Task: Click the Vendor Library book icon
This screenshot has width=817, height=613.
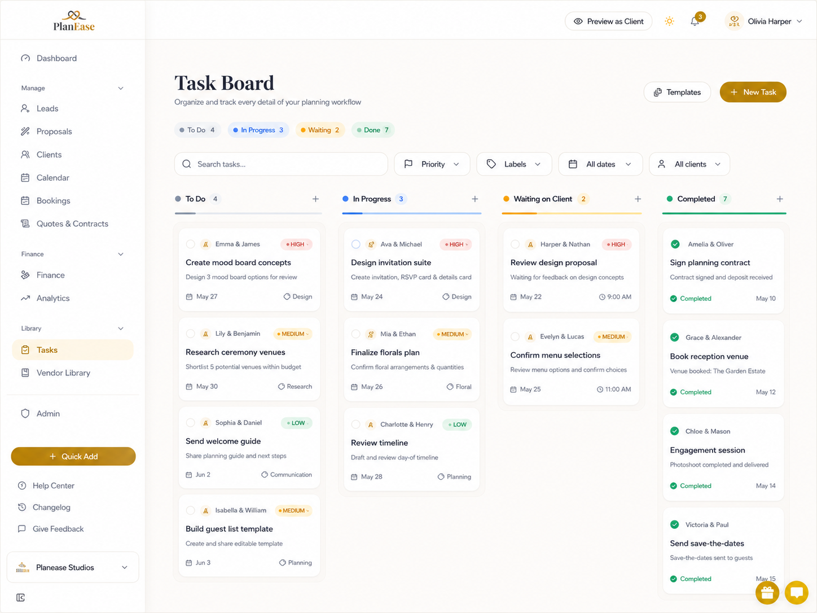Action: point(25,373)
